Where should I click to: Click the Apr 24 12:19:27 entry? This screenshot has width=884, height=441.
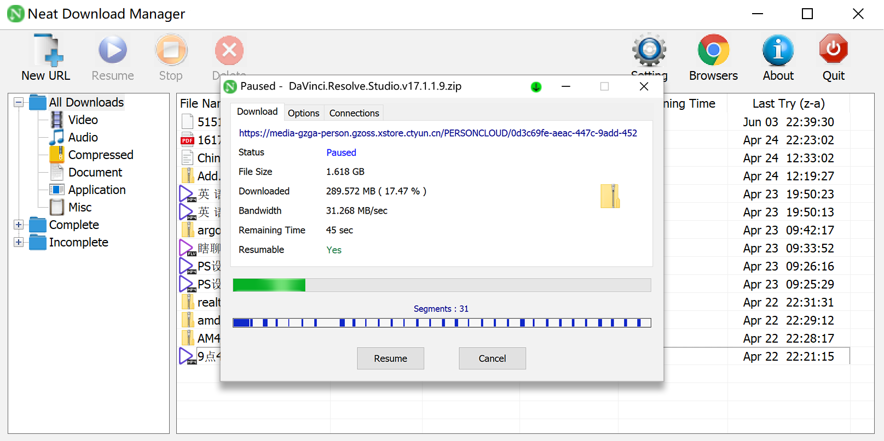(788, 176)
